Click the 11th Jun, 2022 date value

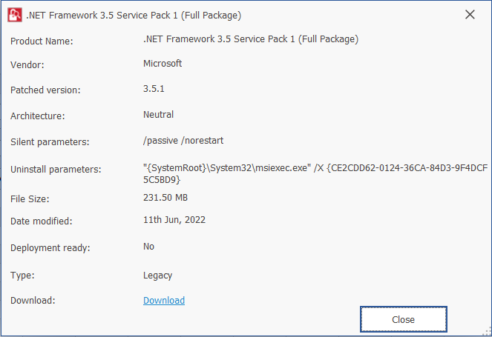tap(174, 220)
